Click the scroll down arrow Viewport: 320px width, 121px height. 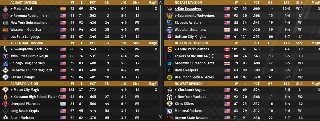point(161,116)
